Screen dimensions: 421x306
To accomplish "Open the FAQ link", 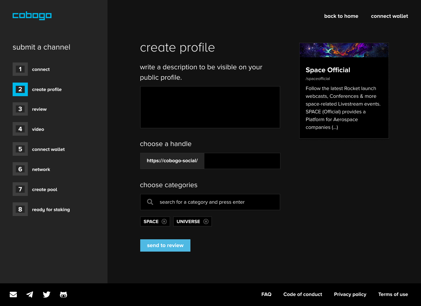I will click(266, 294).
